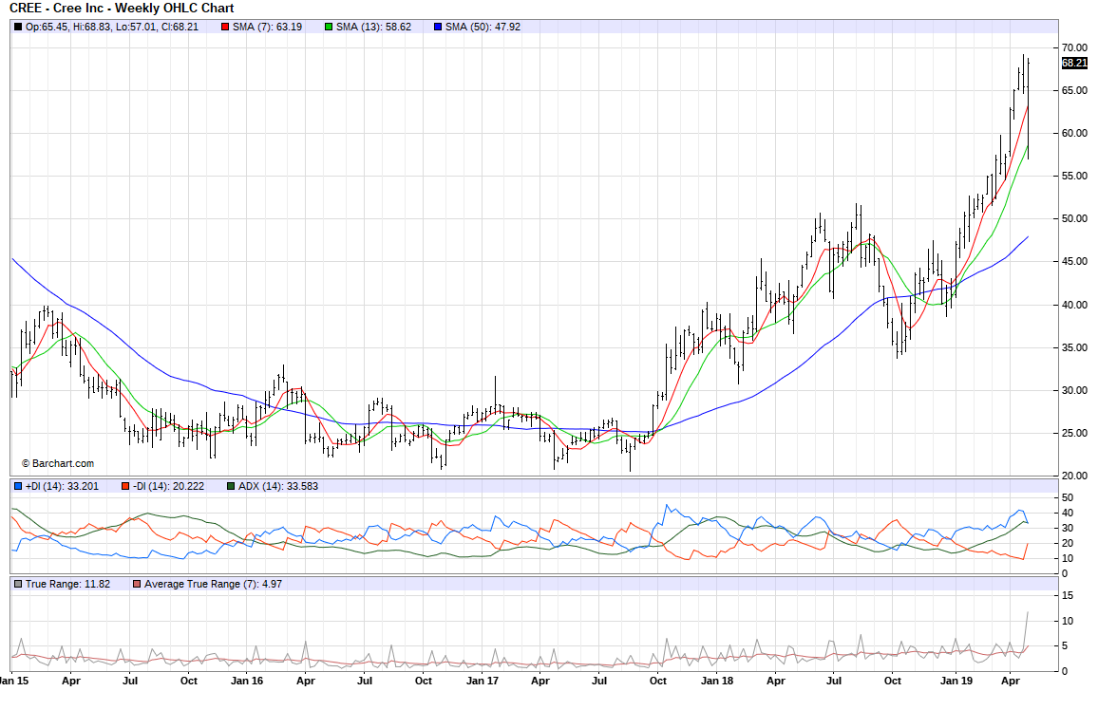Click the Average True Range legend swatch
This screenshot has width=1098, height=710.
click(x=137, y=584)
